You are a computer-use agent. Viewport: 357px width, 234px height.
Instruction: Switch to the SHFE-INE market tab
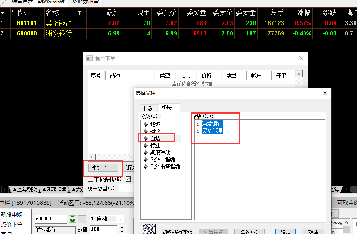tap(54, 189)
